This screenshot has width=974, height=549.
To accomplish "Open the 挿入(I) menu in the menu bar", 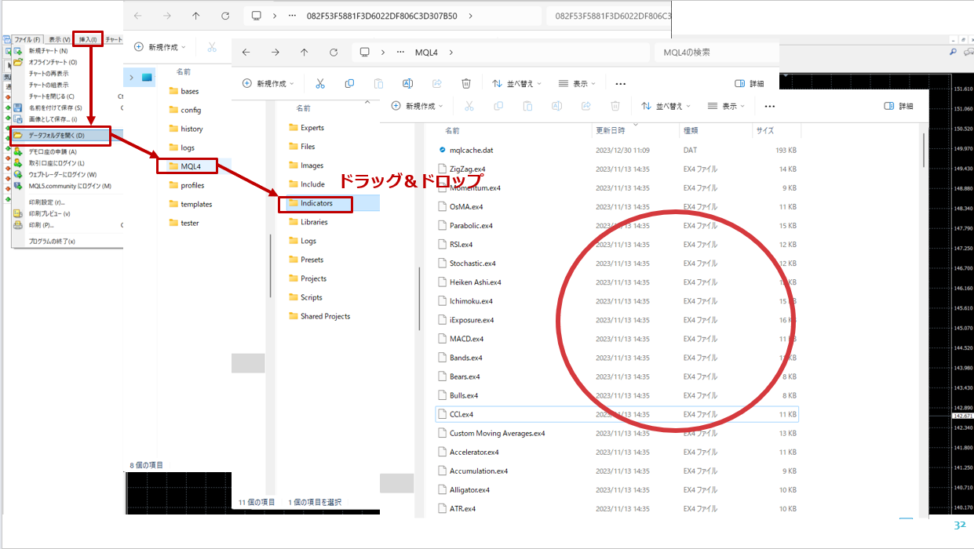I will [x=88, y=39].
